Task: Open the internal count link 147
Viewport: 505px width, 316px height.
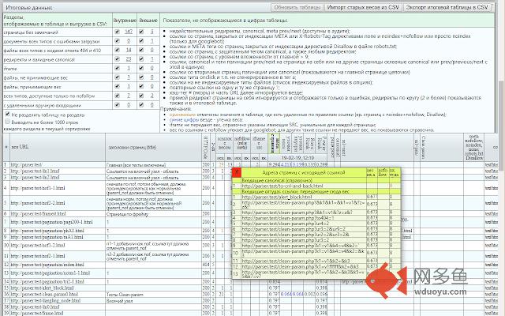Action: click(129, 31)
